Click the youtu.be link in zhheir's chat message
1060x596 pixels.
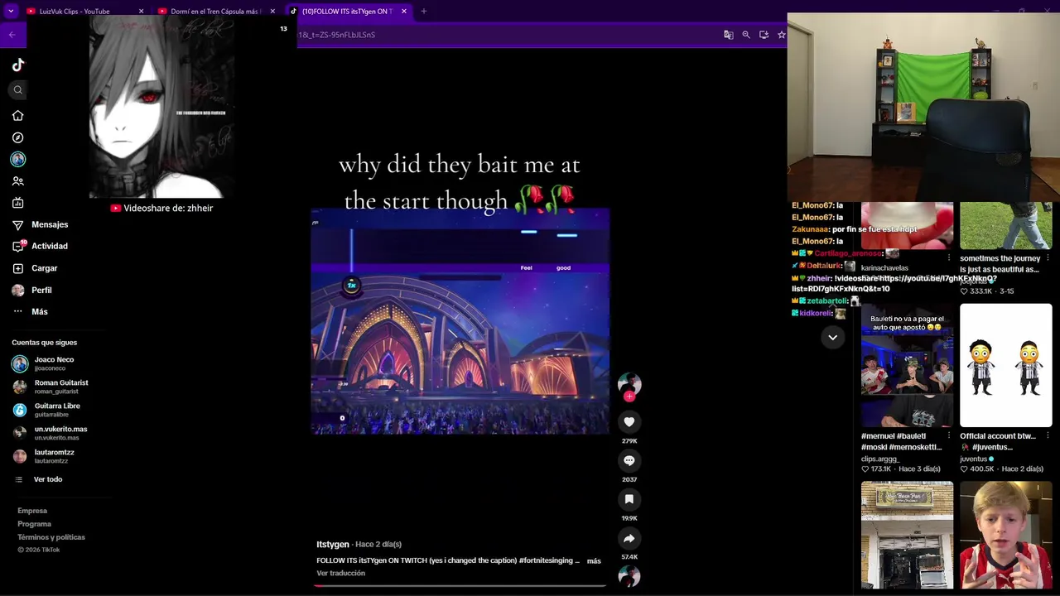894,283
